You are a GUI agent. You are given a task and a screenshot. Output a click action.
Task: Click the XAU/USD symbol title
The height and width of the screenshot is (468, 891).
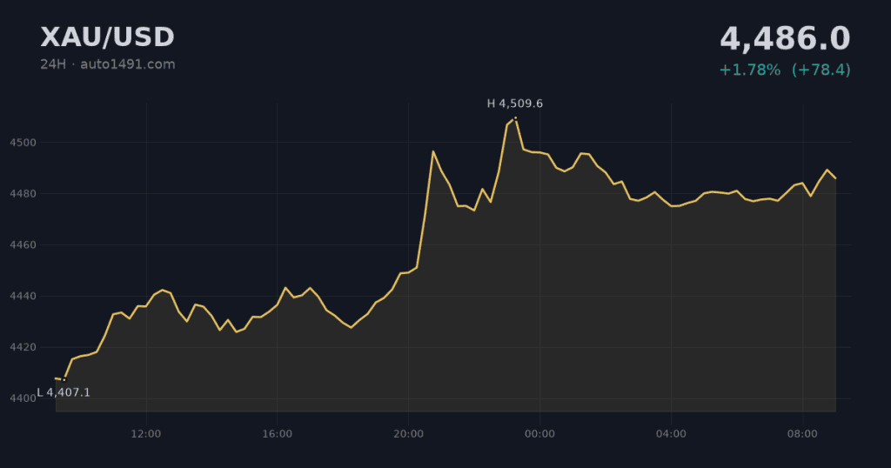(107, 37)
